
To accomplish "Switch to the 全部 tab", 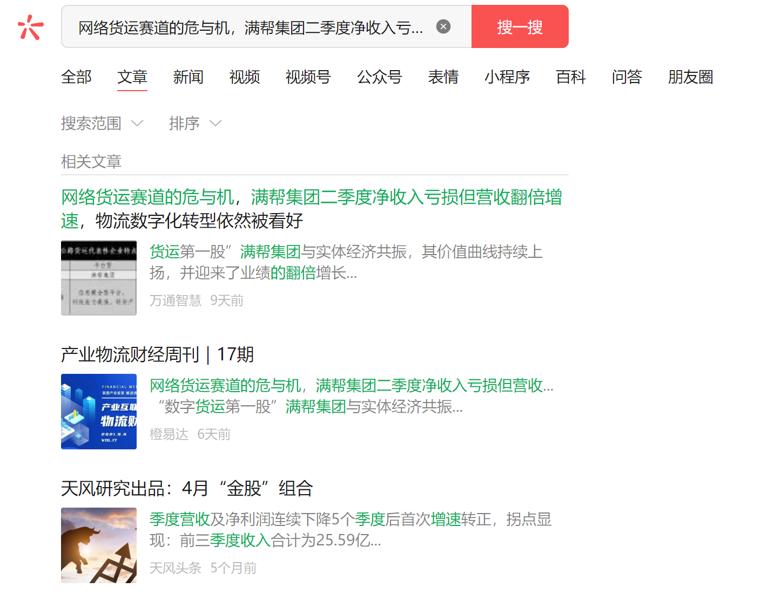I will click(76, 77).
